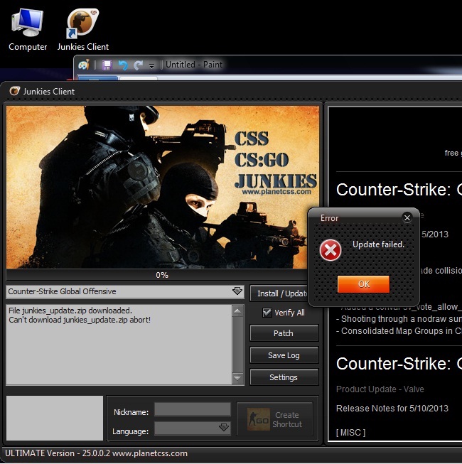Click the GO icon in Create Shortcut

(x=259, y=419)
